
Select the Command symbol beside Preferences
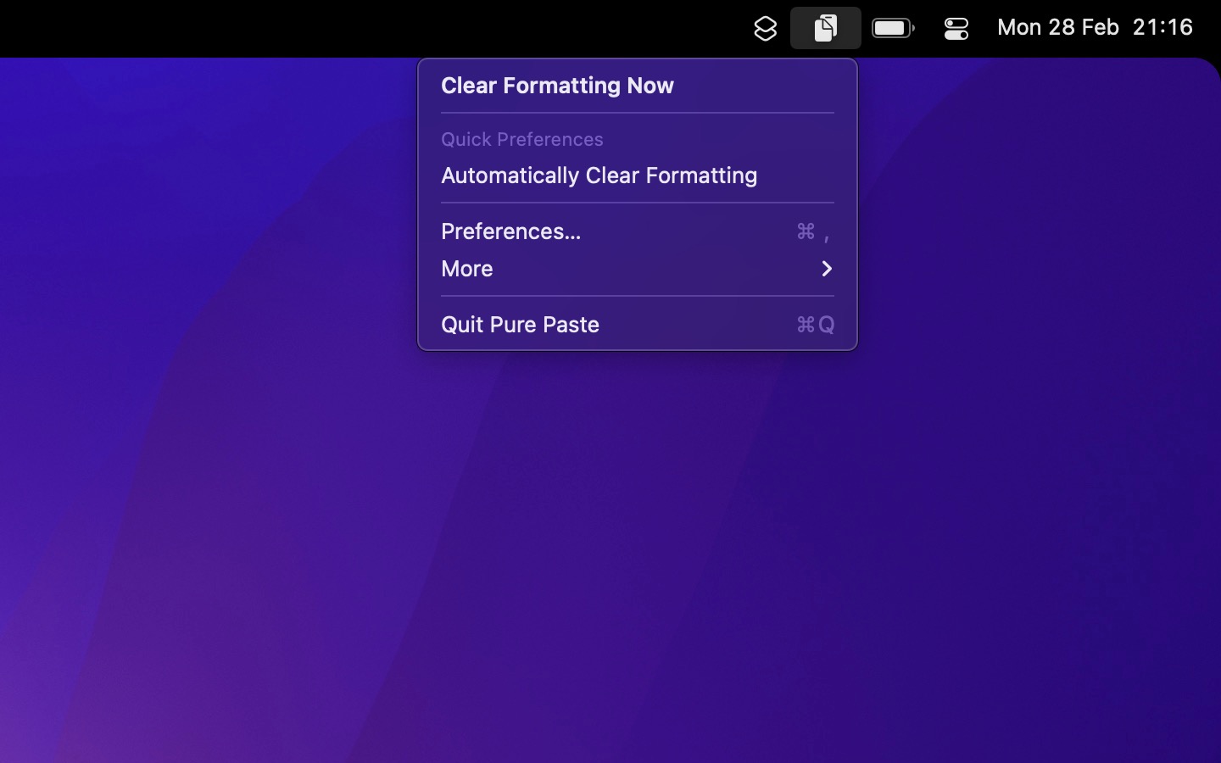pyautogui.click(x=806, y=231)
